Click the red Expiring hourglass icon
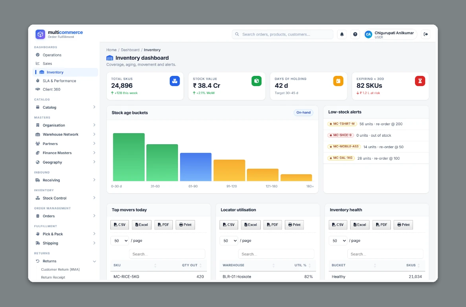Viewport: 466px width, 307px height. [x=420, y=81]
